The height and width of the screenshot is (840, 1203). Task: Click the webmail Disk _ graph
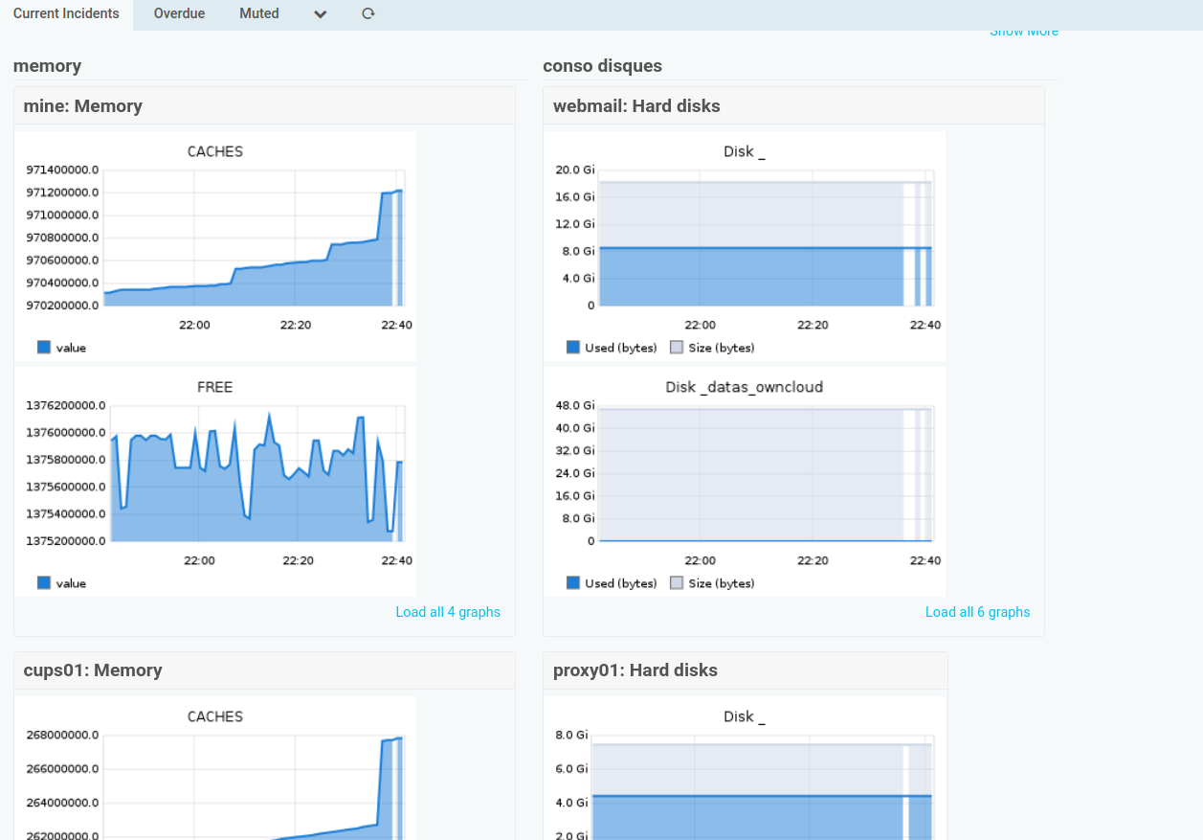pyautogui.click(x=745, y=246)
